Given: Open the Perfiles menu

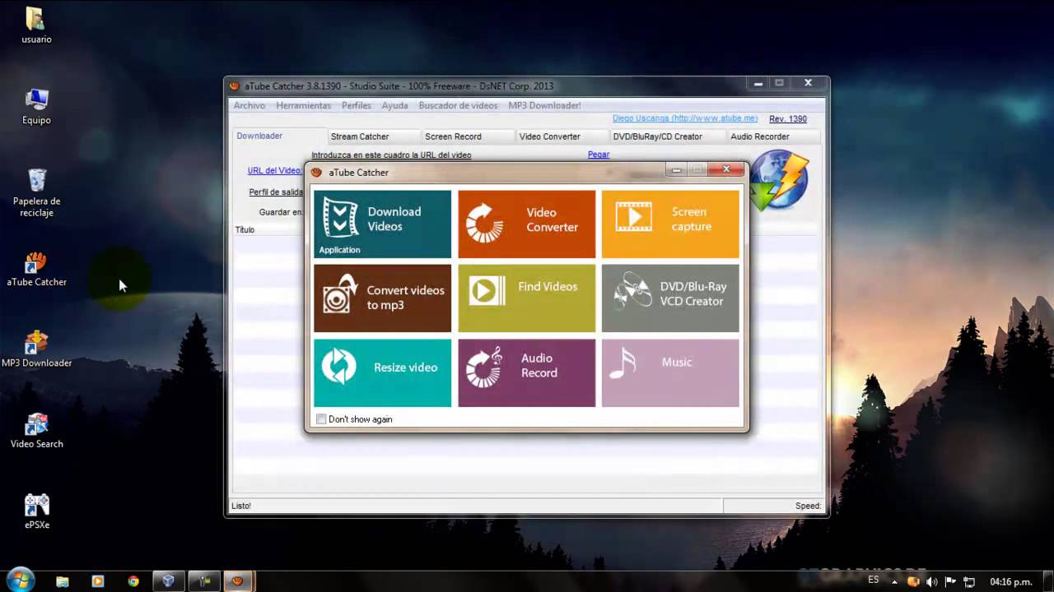Looking at the screenshot, I should (357, 105).
